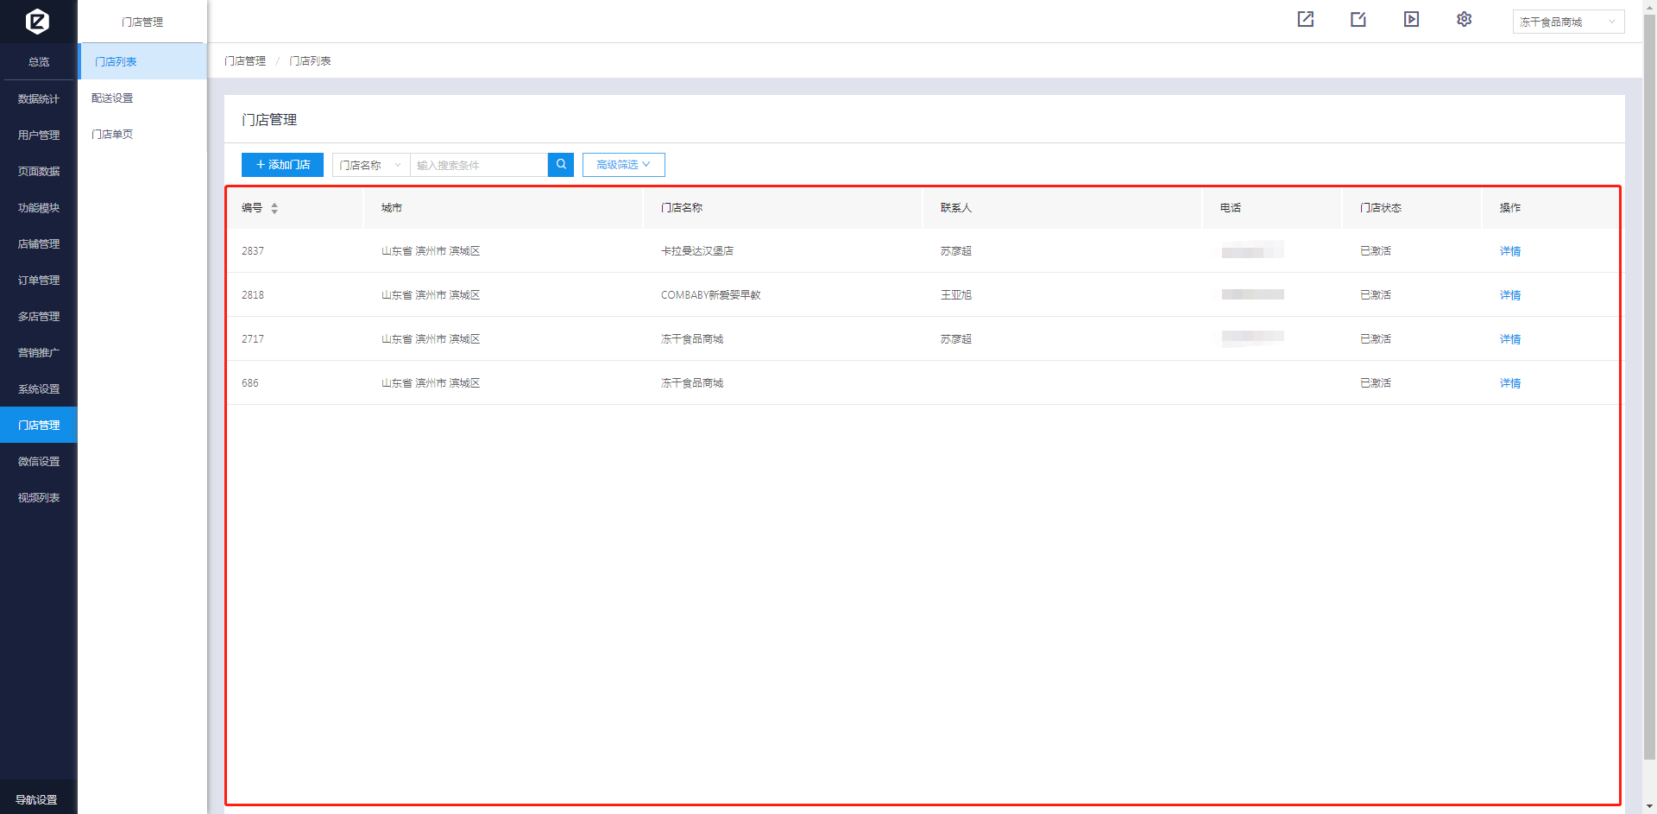
Task: Expand the 高级筛选 filter panel
Action: click(623, 165)
